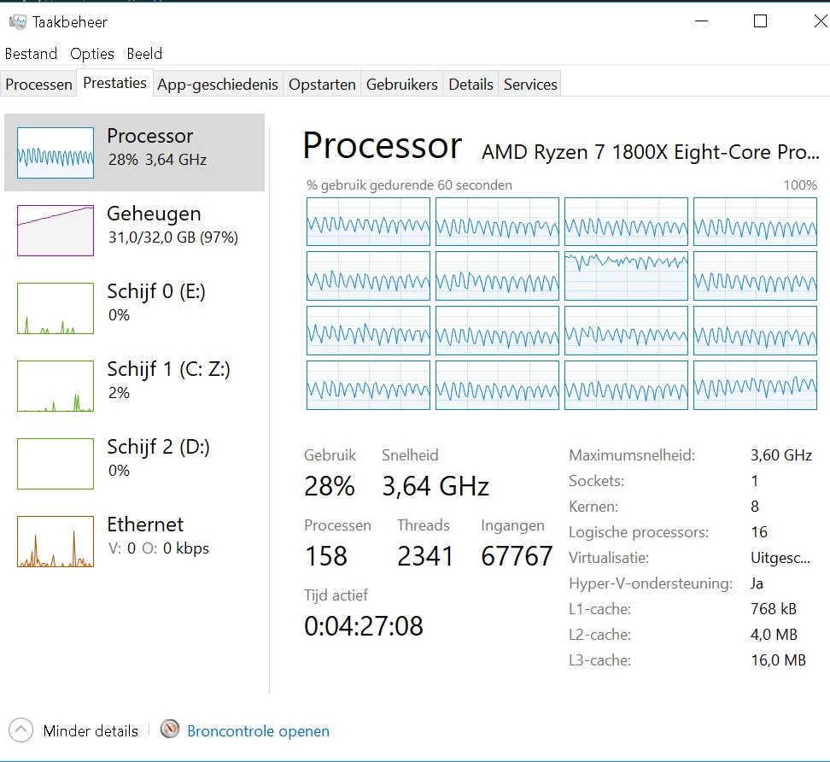
Task: Go to the Opstarten tab
Action: coord(323,85)
